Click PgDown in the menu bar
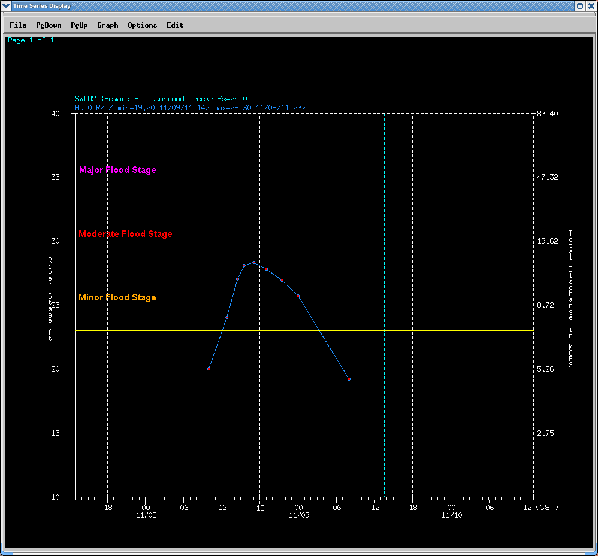The width and height of the screenshot is (598, 556). [x=49, y=25]
